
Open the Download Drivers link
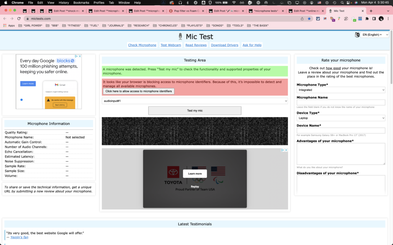(225, 45)
